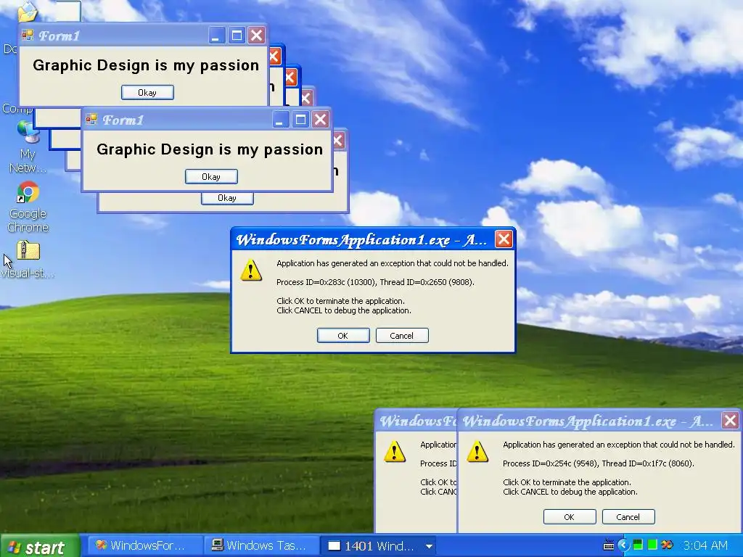Click the warning icon in the 0x283c exception dialog
Screen dimensions: 743x557
coord(251,270)
